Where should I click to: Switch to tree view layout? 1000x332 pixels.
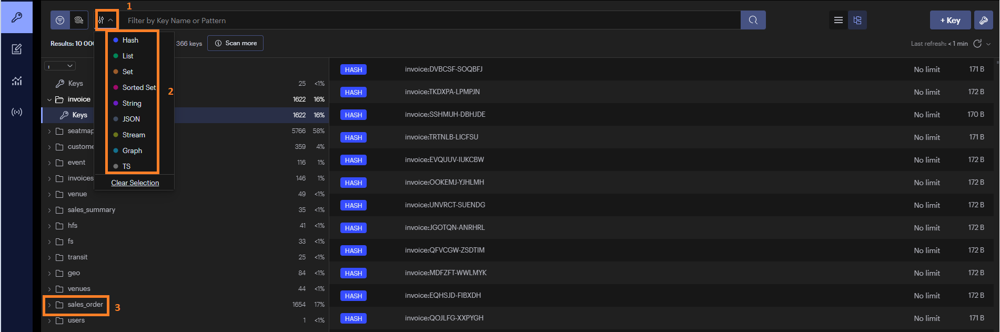click(x=857, y=20)
